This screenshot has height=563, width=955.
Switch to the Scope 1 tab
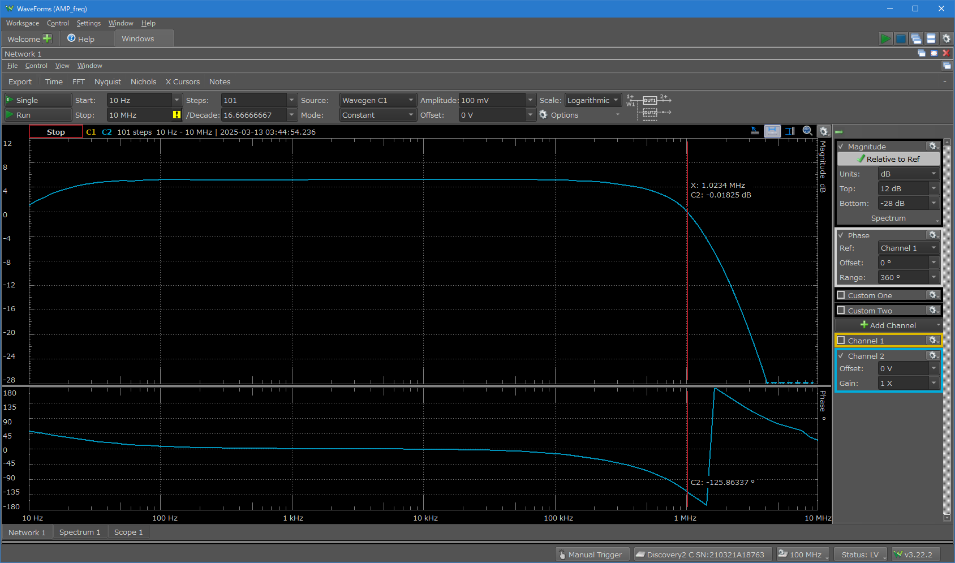[x=128, y=532]
